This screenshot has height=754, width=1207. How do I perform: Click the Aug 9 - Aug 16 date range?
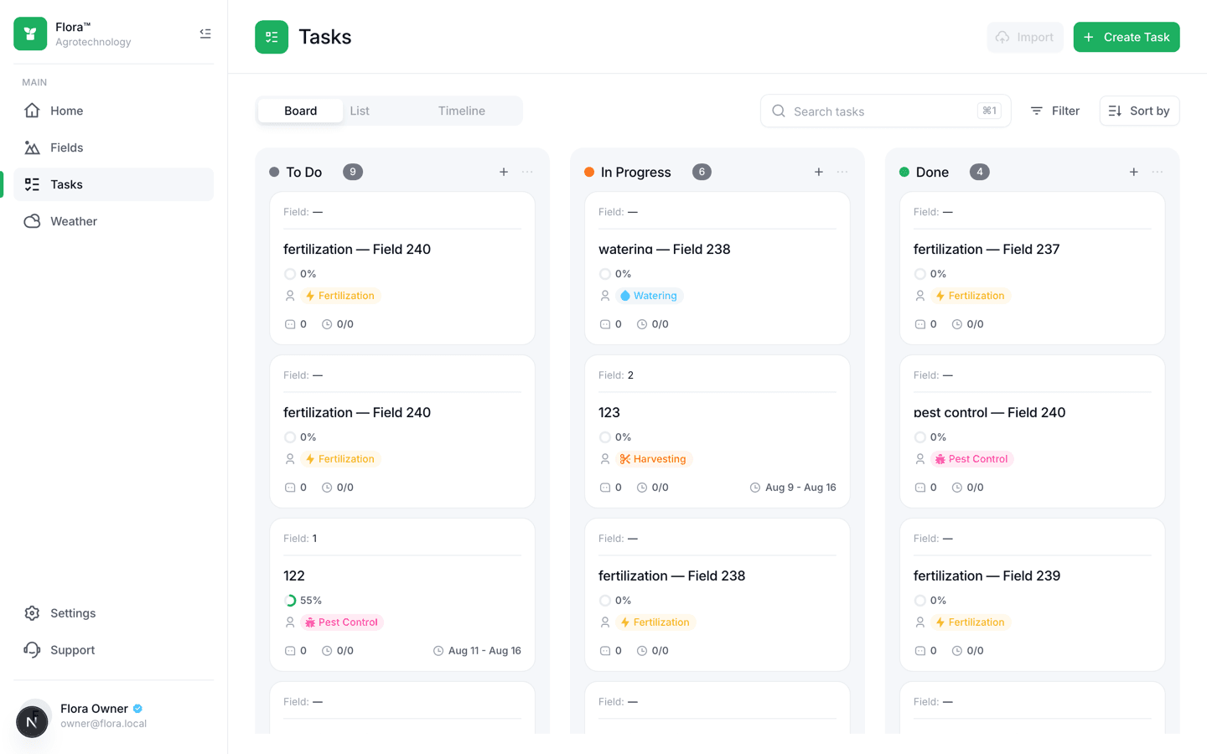pos(793,488)
